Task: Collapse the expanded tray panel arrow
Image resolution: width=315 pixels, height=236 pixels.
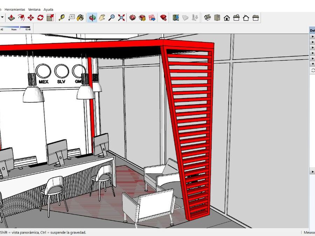Action: [313, 64]
